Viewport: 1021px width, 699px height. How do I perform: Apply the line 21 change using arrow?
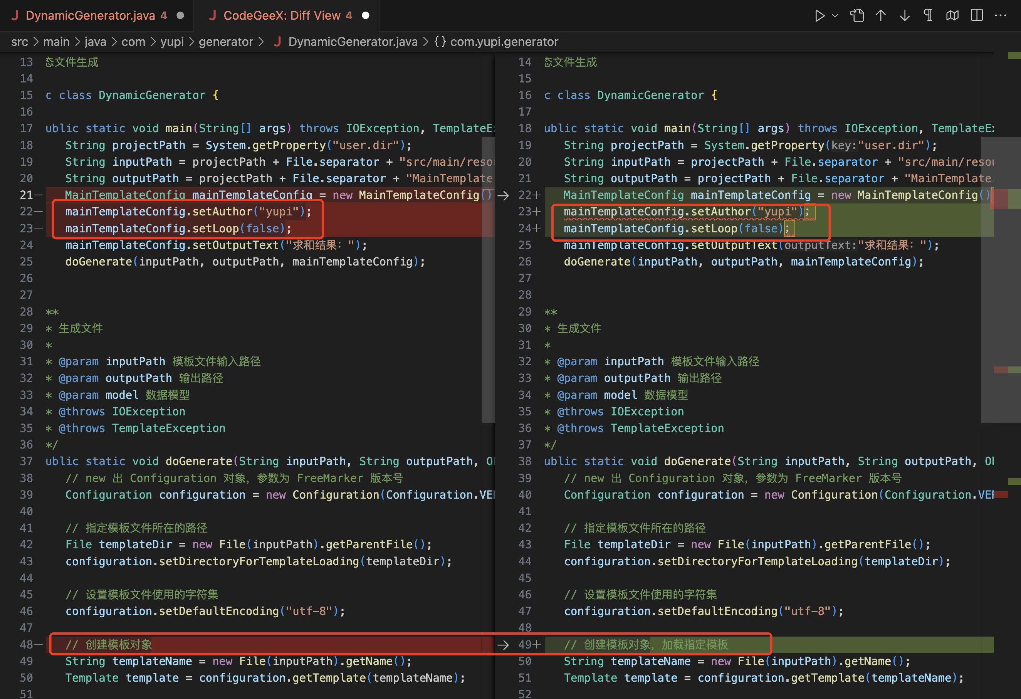tap(503, 195)
